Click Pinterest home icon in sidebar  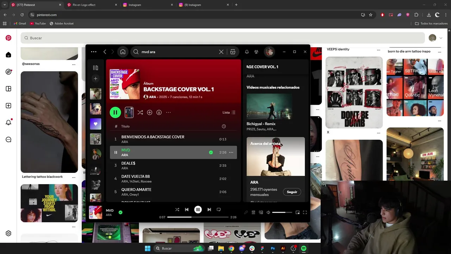click(8, 55)
